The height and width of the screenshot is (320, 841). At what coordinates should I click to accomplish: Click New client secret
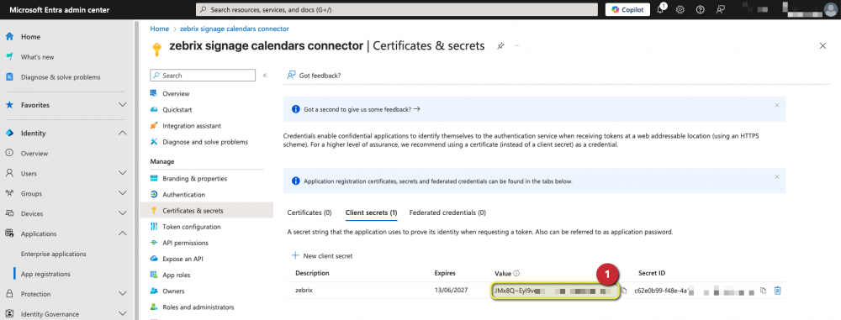(x=322, y=256)
